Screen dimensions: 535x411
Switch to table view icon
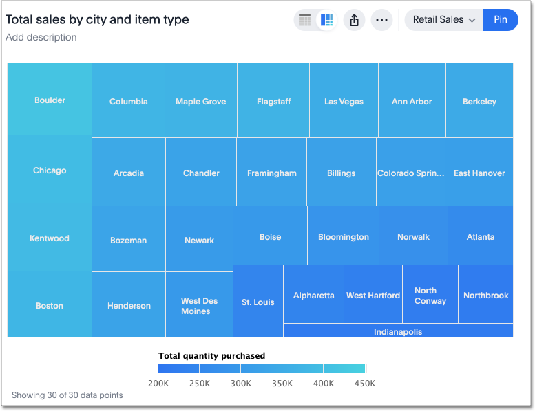click(x=305, y=20)
